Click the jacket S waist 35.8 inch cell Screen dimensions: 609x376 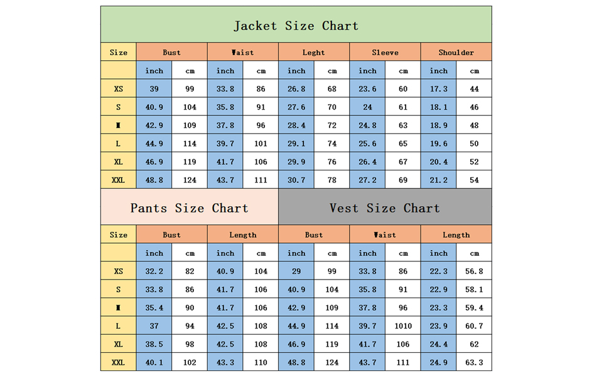tap(225, 107)
